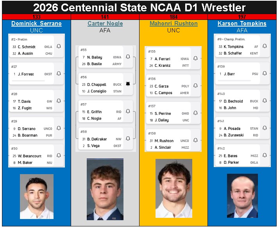Viewport: 279px width, 228px height.
Task: Select the 197 weight class header
Action: tap(242, 17)
